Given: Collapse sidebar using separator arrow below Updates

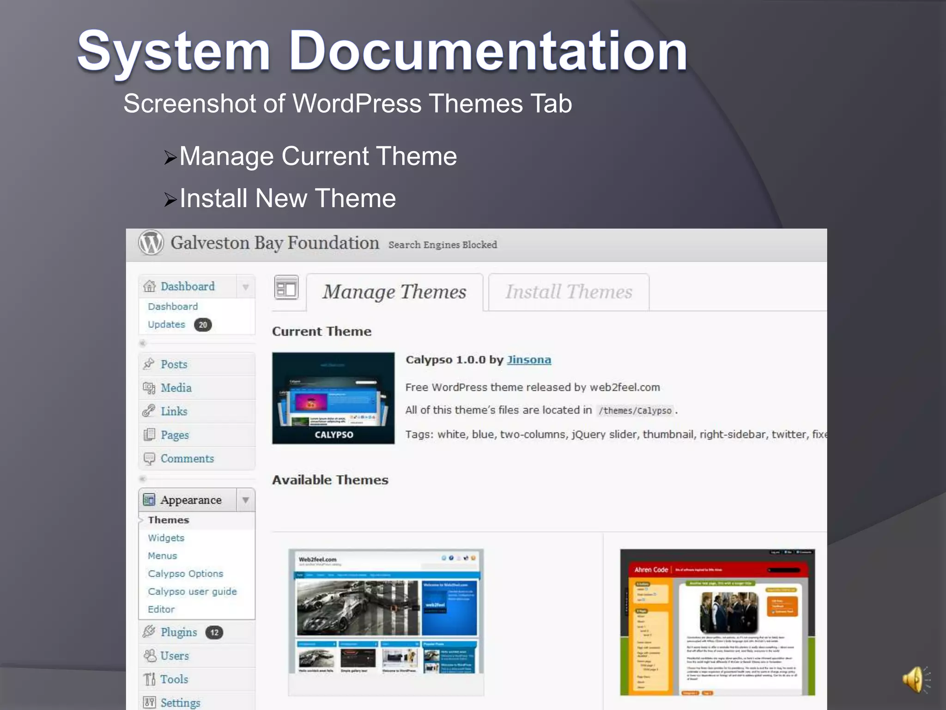Looking at the screenshot, I should (143, 343).
